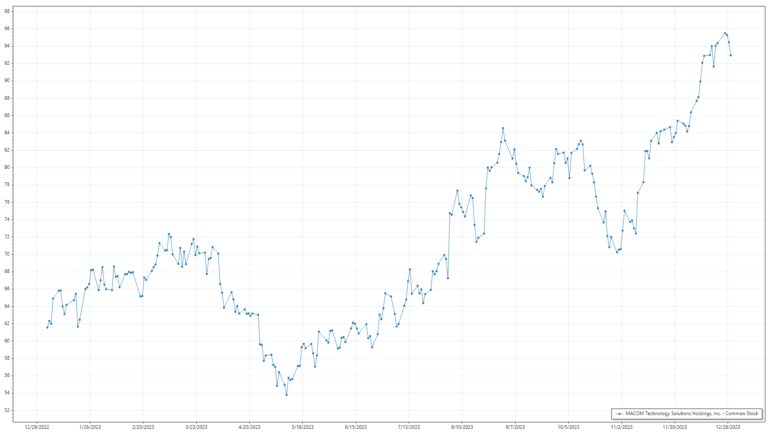Click the MACOM Technology Solutions legend label

coord(691,414)
